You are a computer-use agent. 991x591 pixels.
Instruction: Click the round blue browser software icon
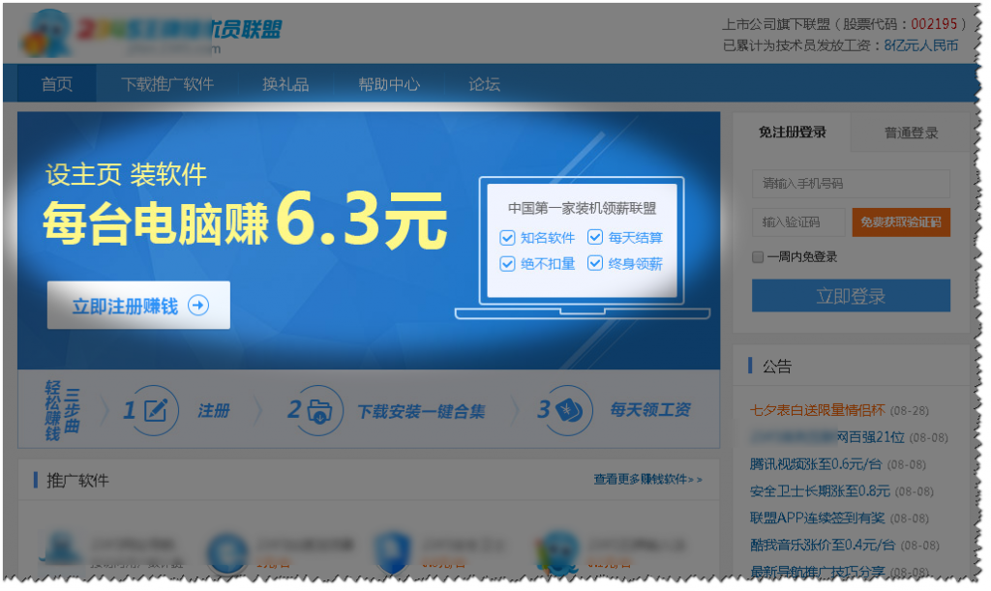(x=225, y=549)
